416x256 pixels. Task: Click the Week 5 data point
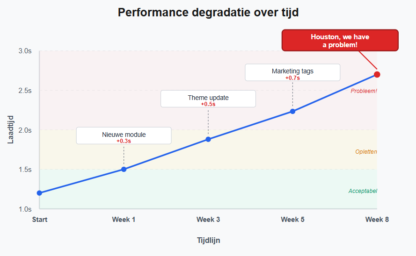click(x=292, y=111)
